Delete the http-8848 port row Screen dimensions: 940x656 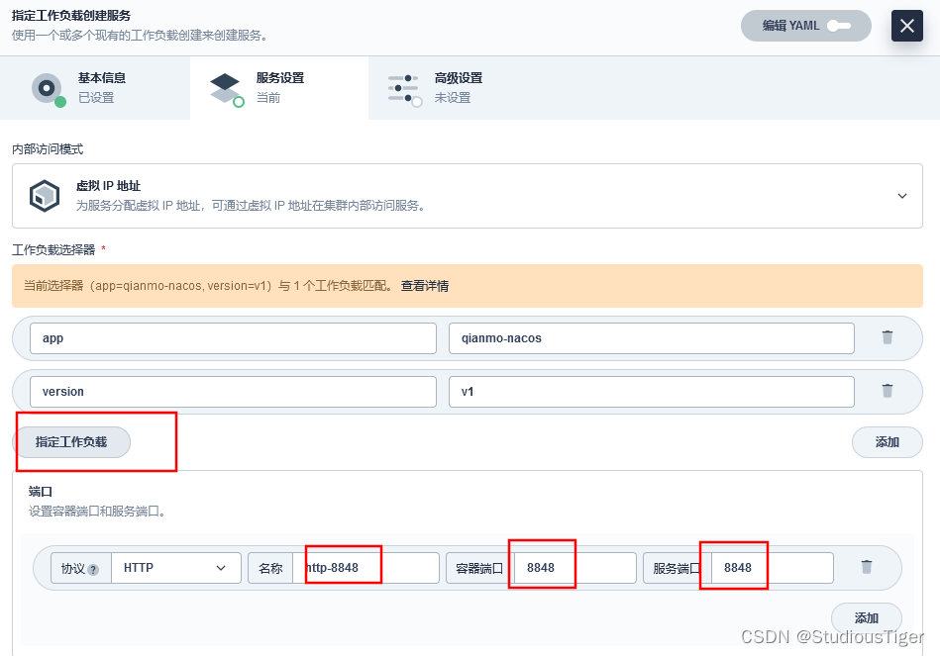click(867, 567)
